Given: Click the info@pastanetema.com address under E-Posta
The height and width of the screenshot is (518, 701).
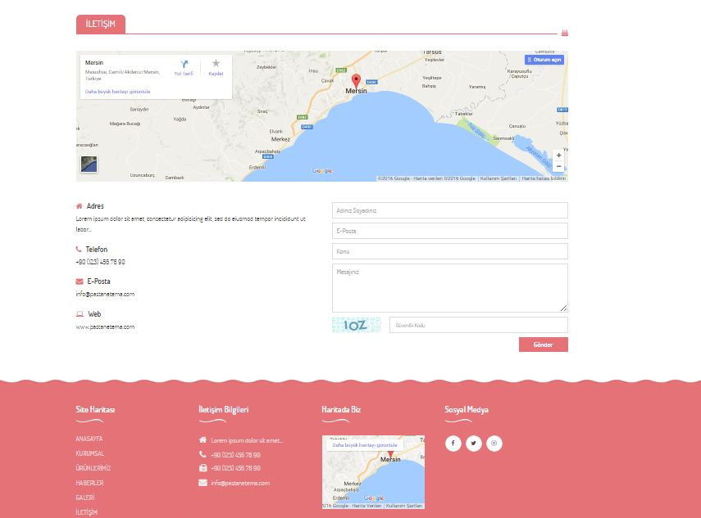Looking at the screenshot, I should pyautogui.click(x=105, y=295).
